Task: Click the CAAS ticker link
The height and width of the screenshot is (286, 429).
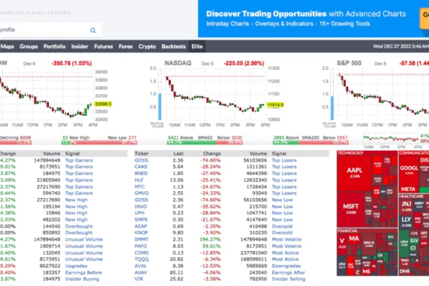Action: (142, 167)
